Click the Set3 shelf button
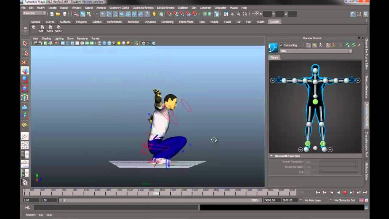The width and height of the screenshot is (389, 219). click(58, 29)
